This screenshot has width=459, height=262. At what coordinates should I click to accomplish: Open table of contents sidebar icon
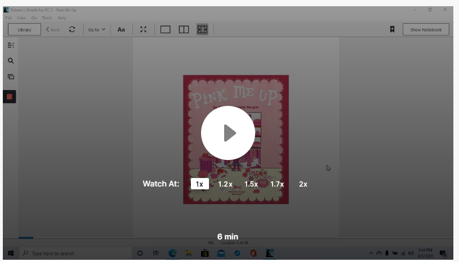[11, 45]
